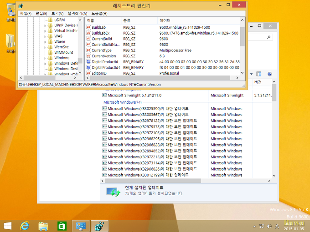The image size is (310, 232).
Task: Click the registry values vertical scrollbar thumb
Action: (x=243, y=37)
